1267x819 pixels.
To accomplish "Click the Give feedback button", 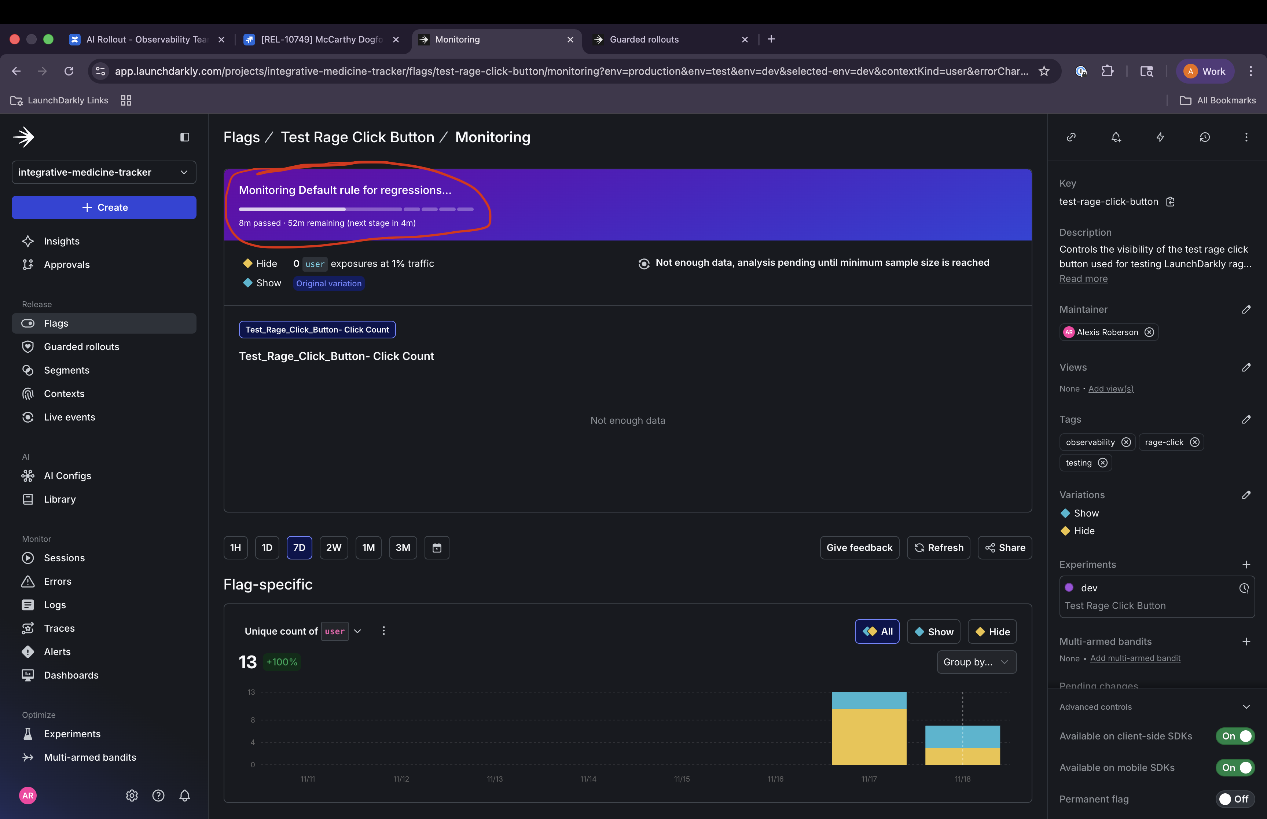I will click(x=859, y=547).
